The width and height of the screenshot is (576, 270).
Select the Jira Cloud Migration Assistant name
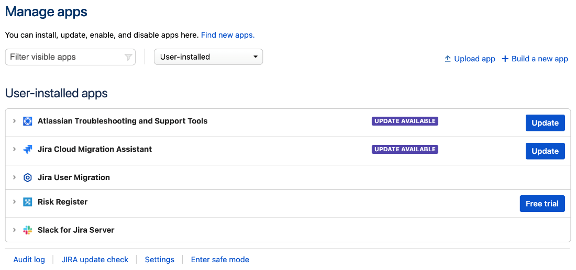pos(95,149)
